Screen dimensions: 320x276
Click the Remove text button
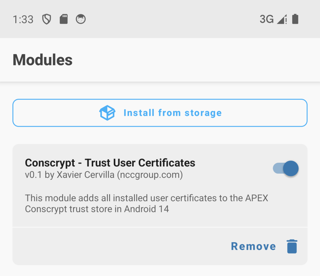(x=253, y=246)
